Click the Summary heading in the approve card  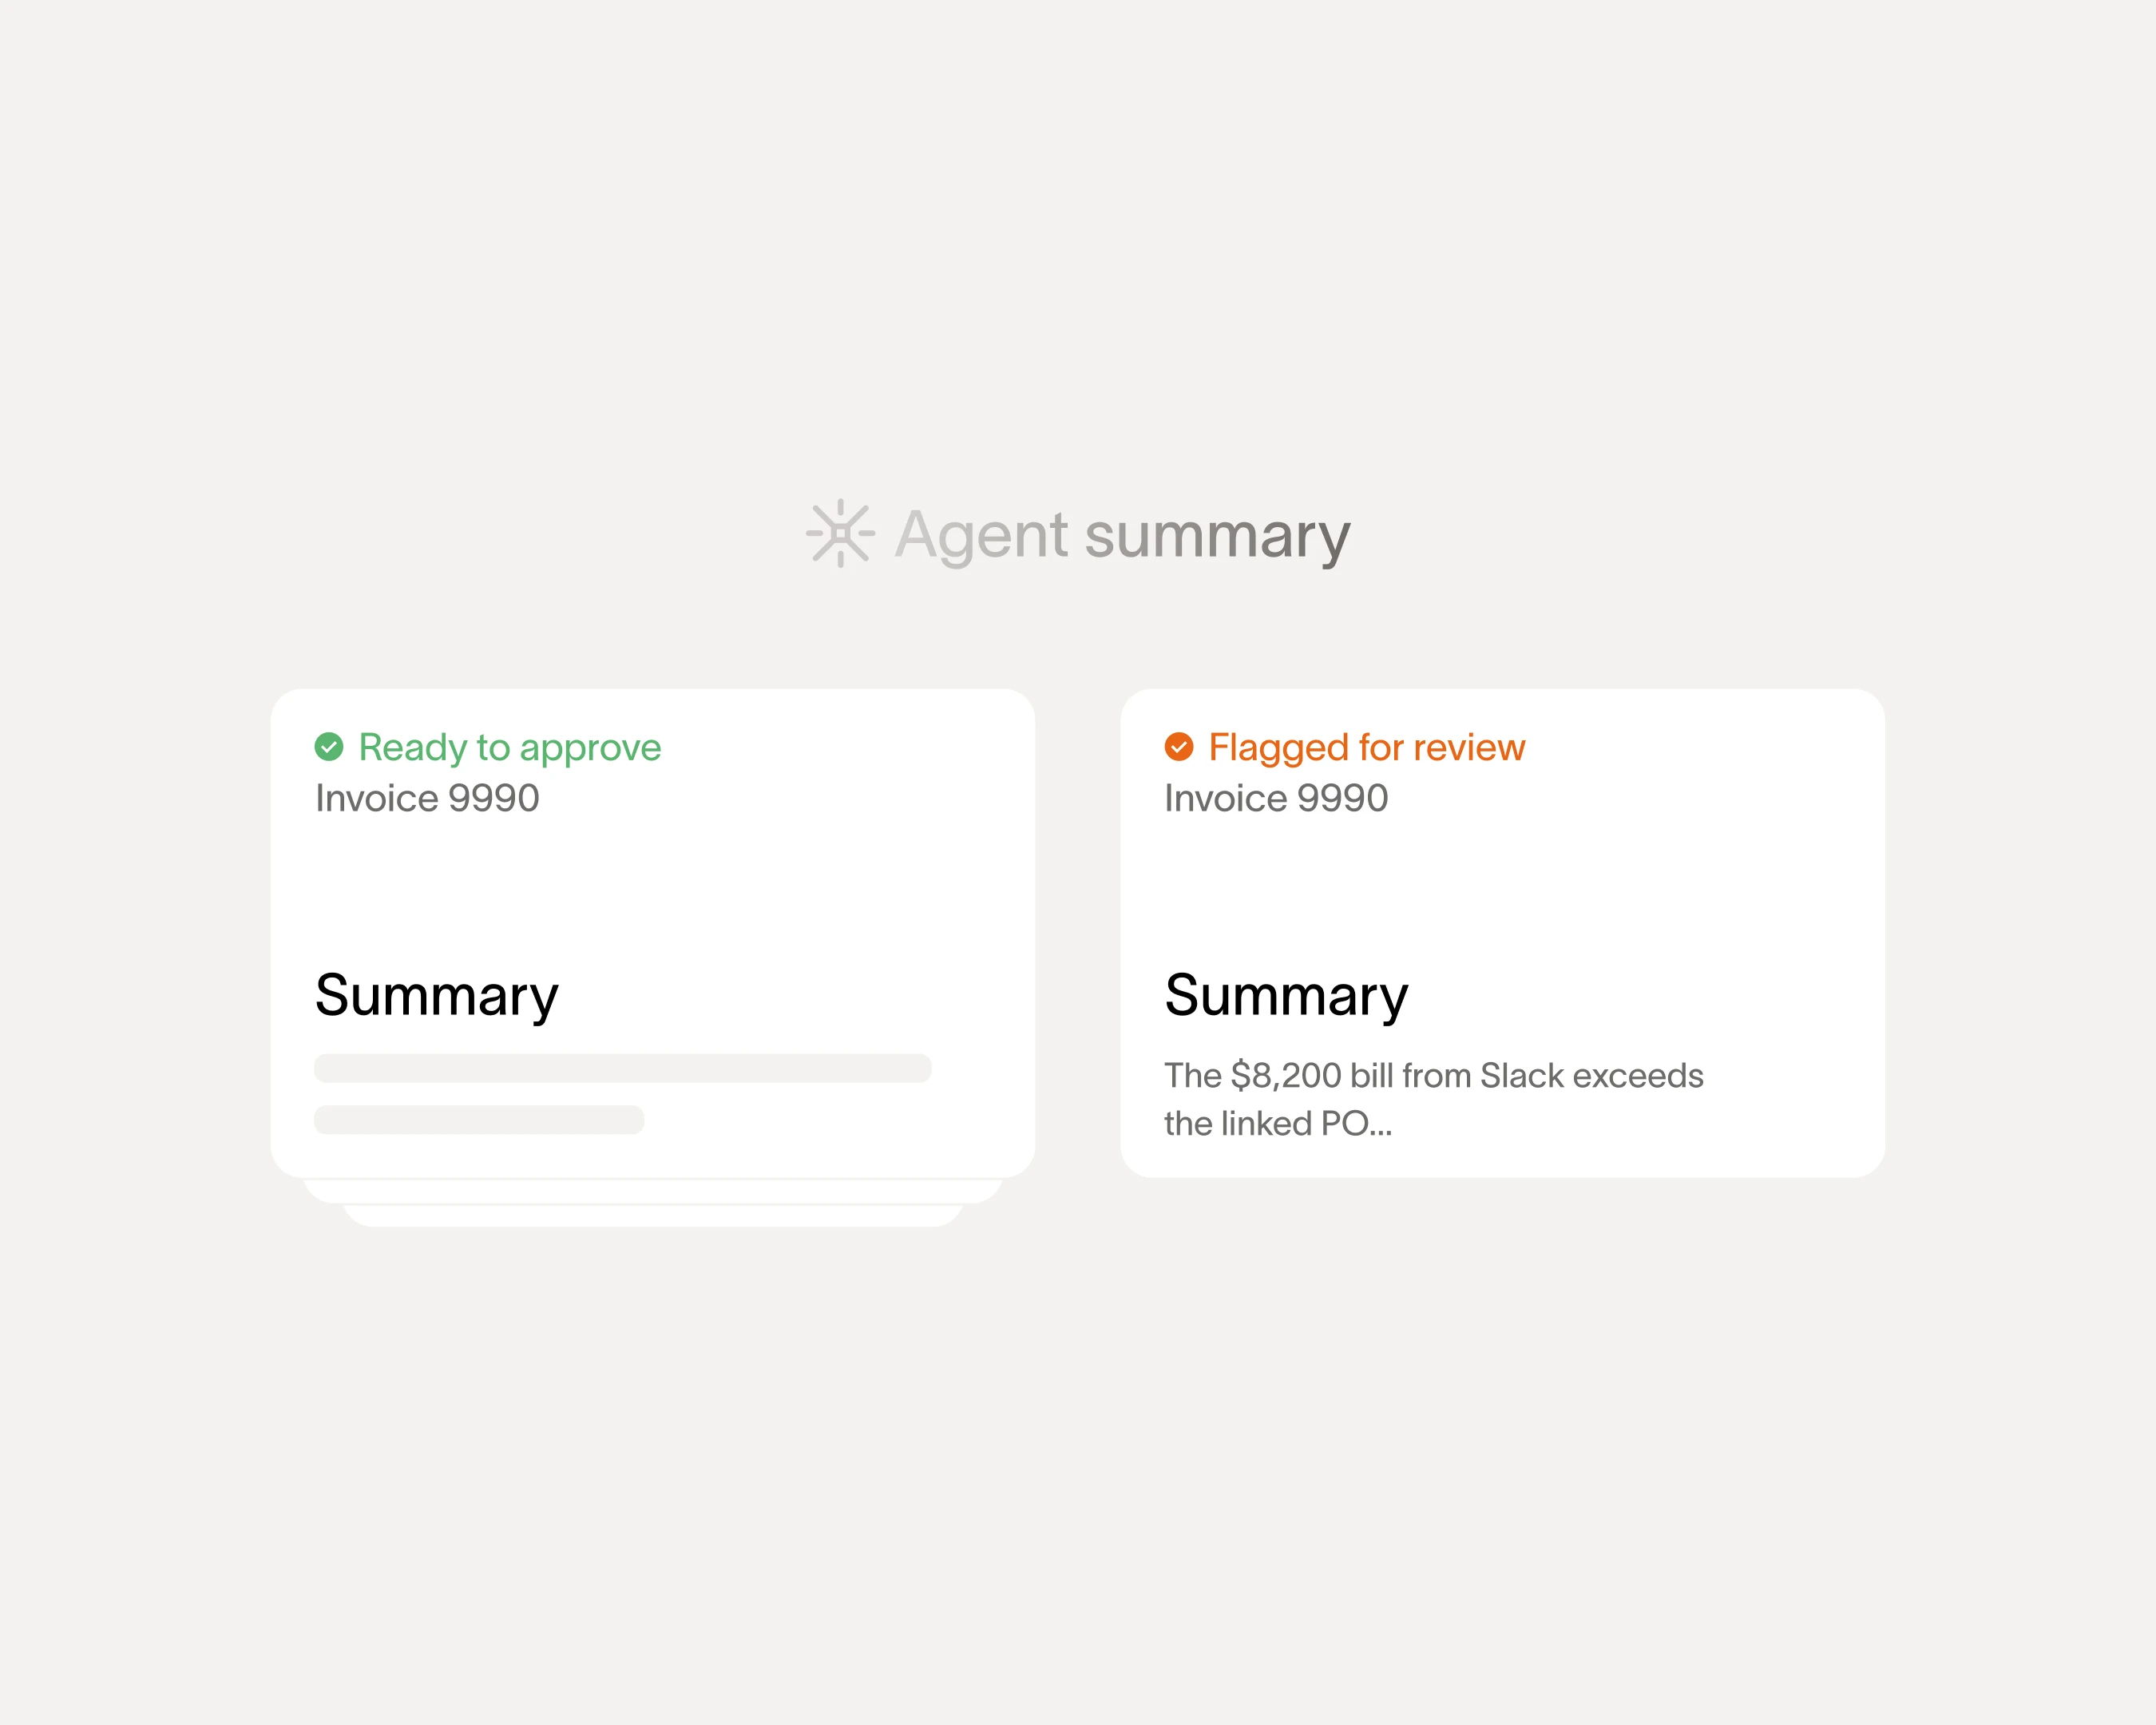pyautogui.click(x=436, y=996)
